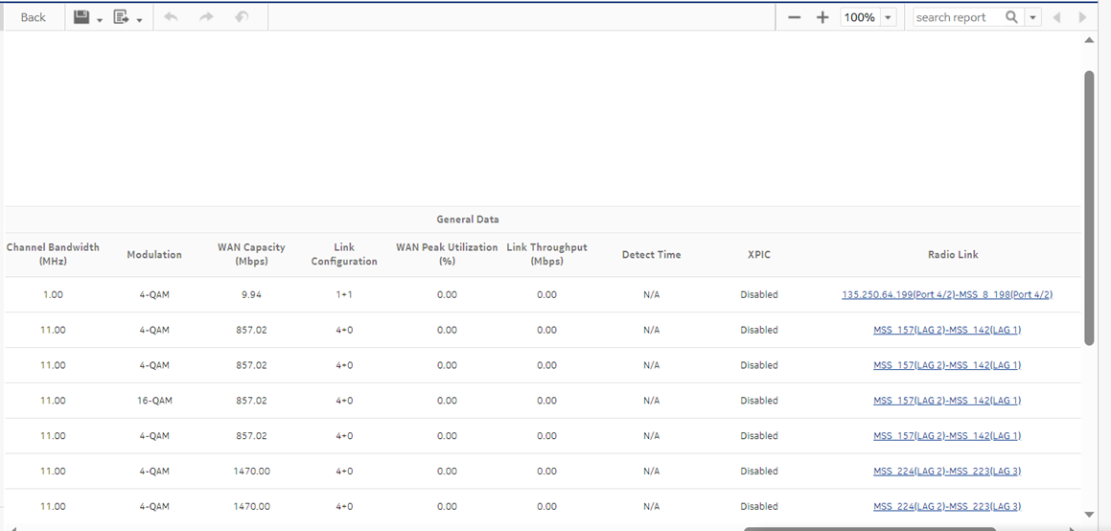Click the export report icon
This screenshot has width=1111, height=531.
pos(121,17)
